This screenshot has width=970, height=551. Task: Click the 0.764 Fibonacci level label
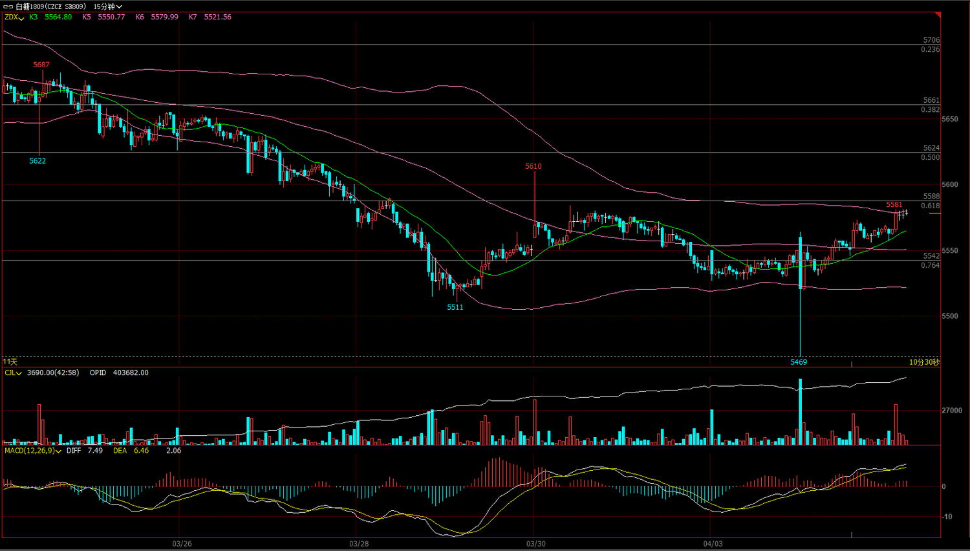(931, 266)
